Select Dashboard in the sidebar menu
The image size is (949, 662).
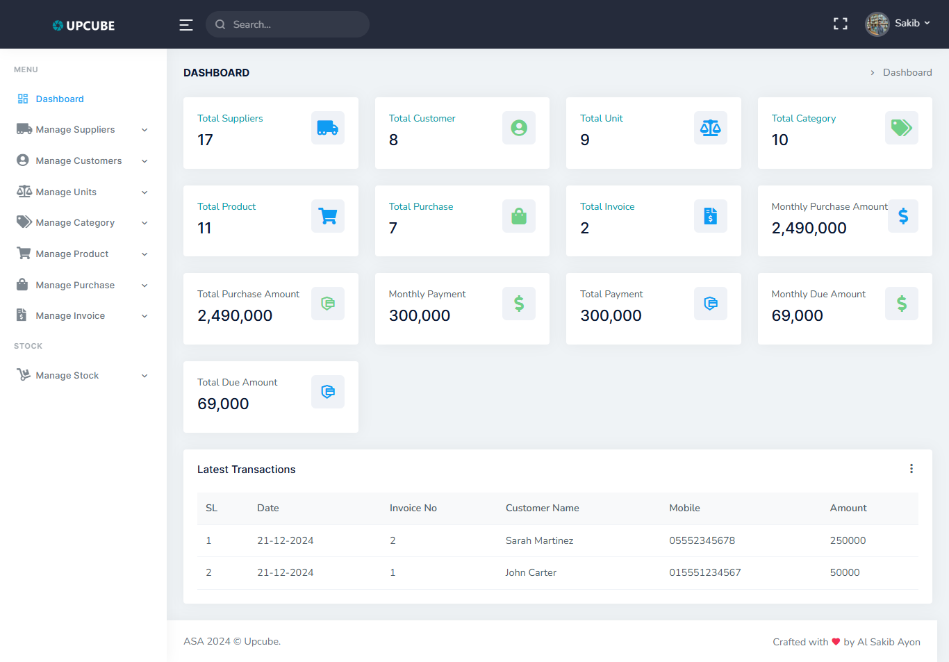click(x=60, y=99)
